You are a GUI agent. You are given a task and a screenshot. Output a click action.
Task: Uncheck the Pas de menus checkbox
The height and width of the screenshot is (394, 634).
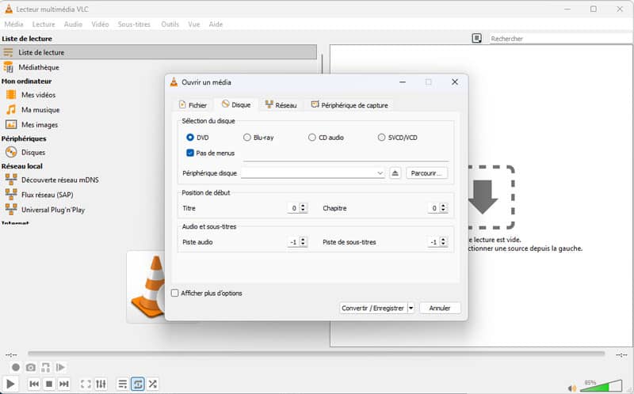(x=190, y=153)
